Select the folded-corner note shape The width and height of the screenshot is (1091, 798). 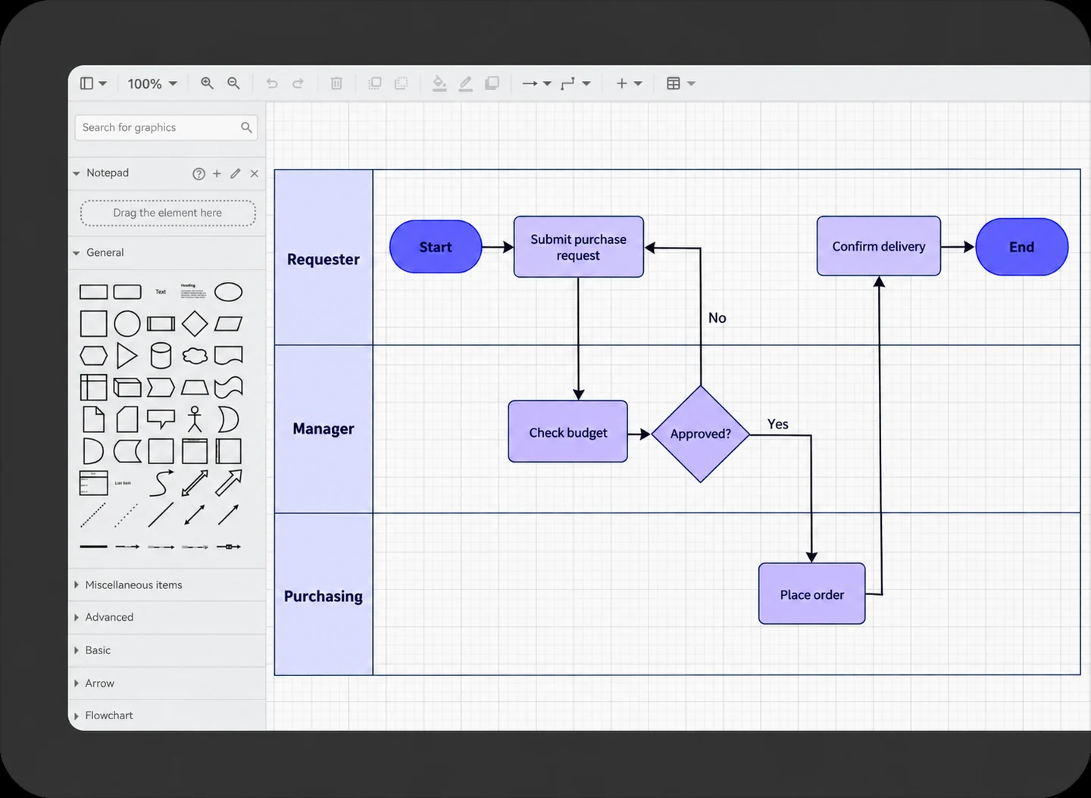tap(94, 419)
